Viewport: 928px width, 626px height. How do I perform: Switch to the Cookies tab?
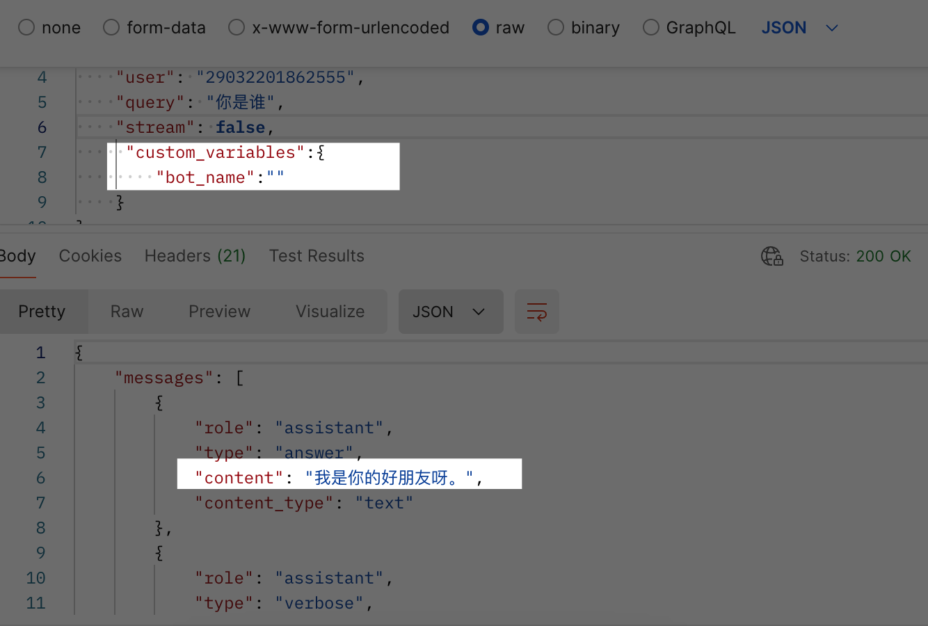click(90, 256)
